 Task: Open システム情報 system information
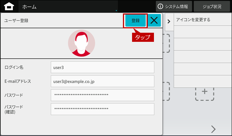click(x=174, y=7)
